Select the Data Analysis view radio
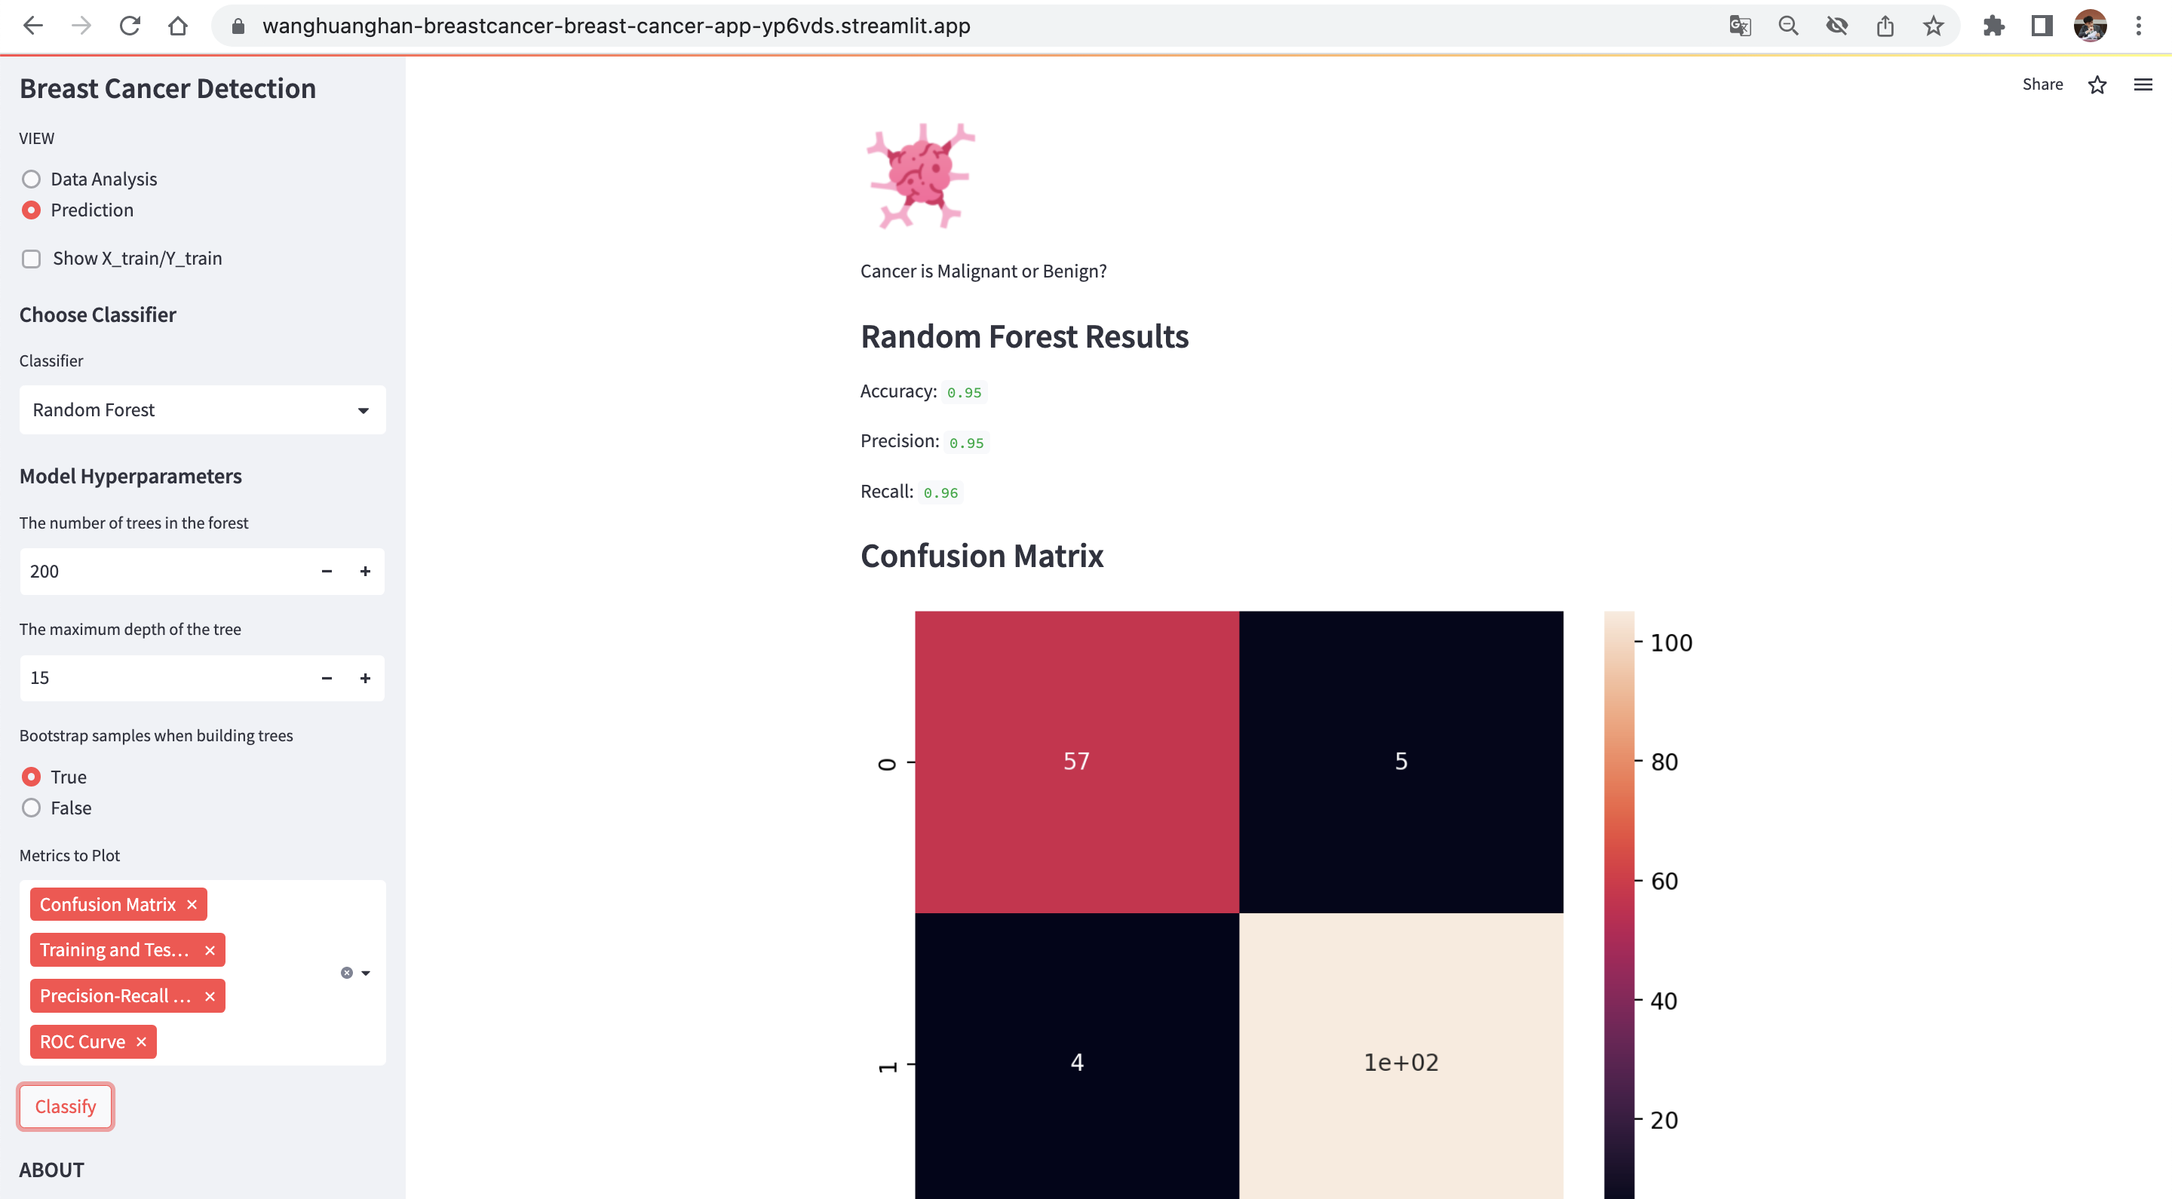Image resolution: width=2172 pixels, height=1199 pixels. pos(31,179)
